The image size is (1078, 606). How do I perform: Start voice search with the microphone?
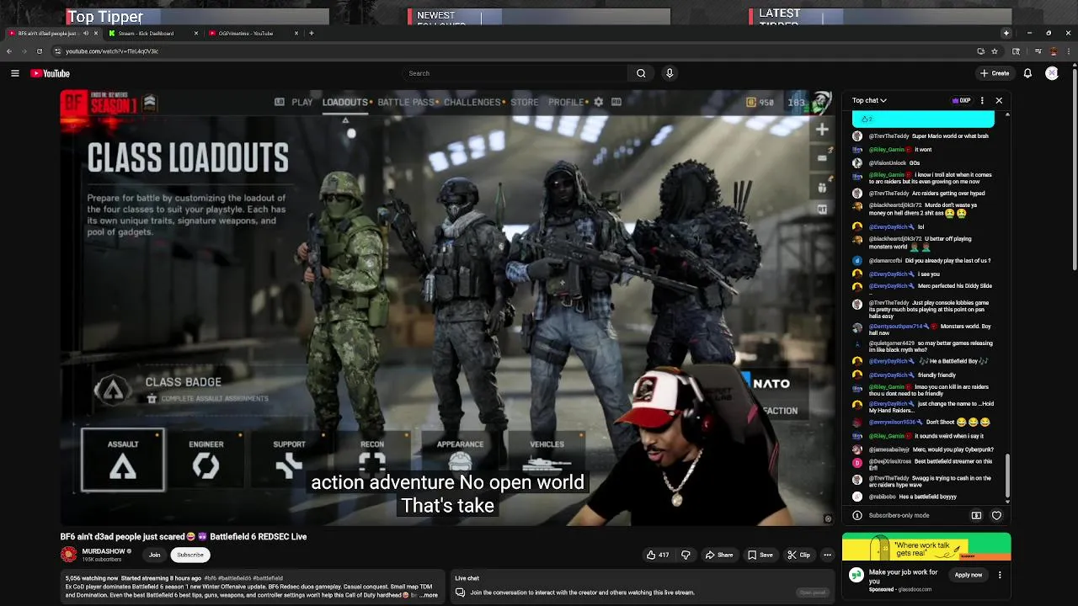pyautogui.click(x=670, y=73)
